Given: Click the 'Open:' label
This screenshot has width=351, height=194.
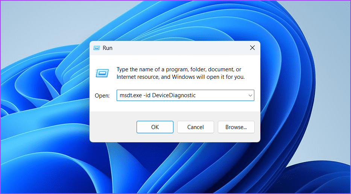Looking at the screenshot, I should 102,96.
